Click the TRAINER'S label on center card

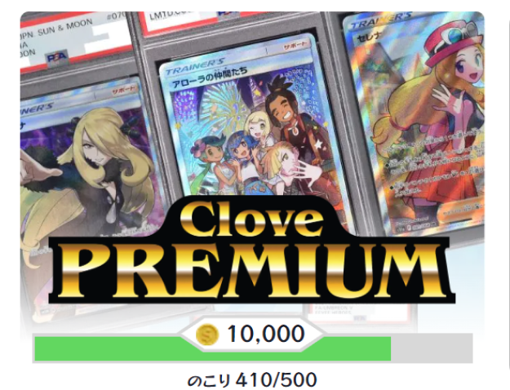[x=195, y=66]
